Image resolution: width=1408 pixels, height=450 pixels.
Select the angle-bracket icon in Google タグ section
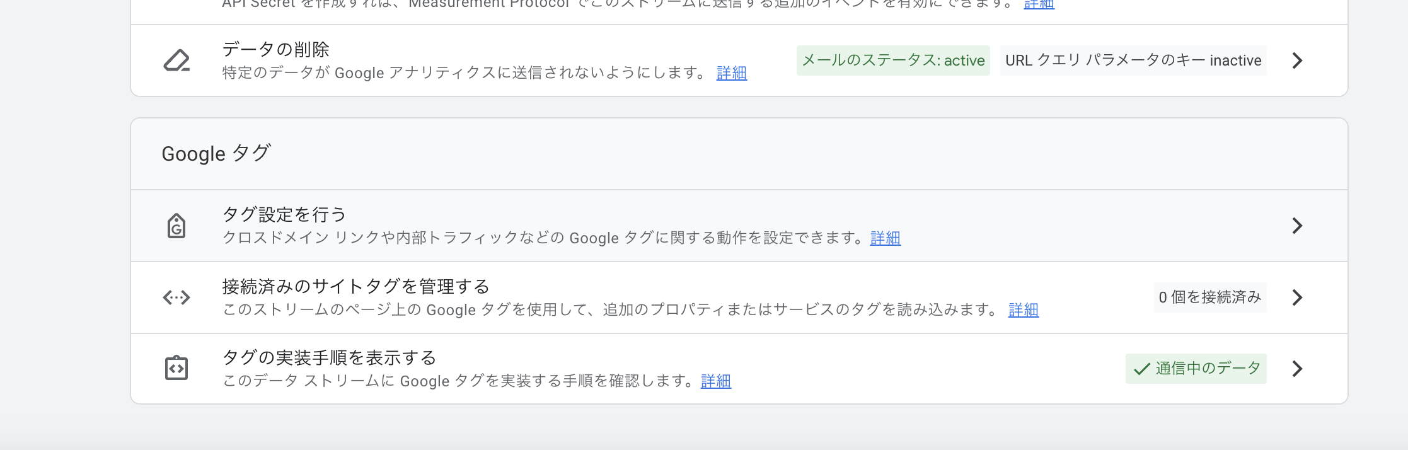tap(176, 297)
